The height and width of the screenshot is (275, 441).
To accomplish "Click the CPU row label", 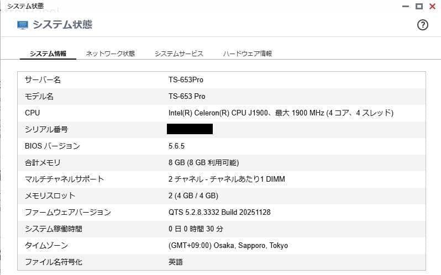I will pos(33,113).
